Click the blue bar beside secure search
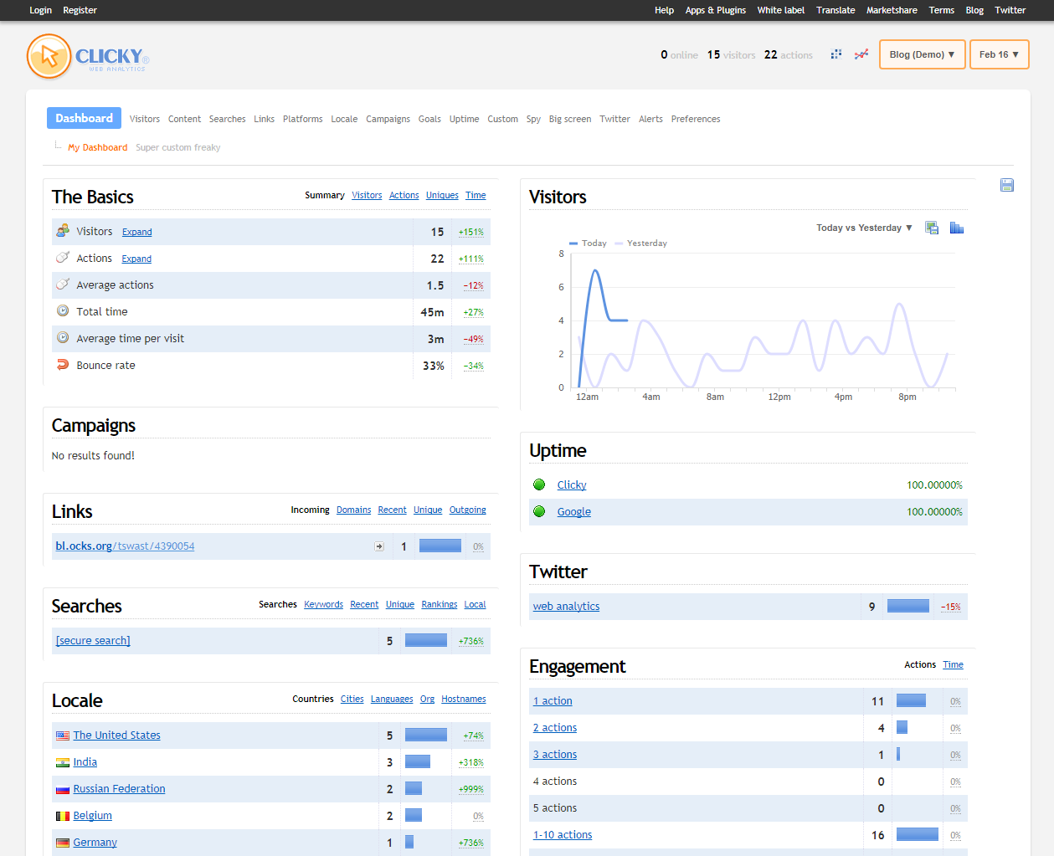1054x856 pixels. pyautogui.click(x=425, y=640)
